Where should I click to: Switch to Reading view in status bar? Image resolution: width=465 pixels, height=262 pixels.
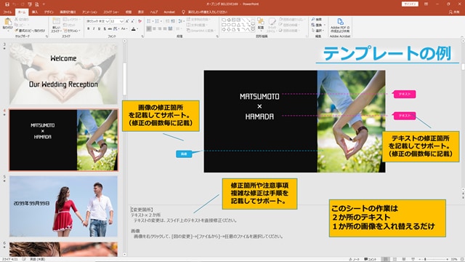point(404,259)
